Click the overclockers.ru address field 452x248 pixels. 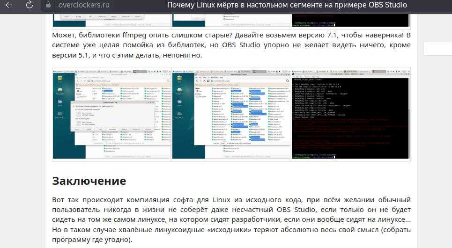pos(83,5)
